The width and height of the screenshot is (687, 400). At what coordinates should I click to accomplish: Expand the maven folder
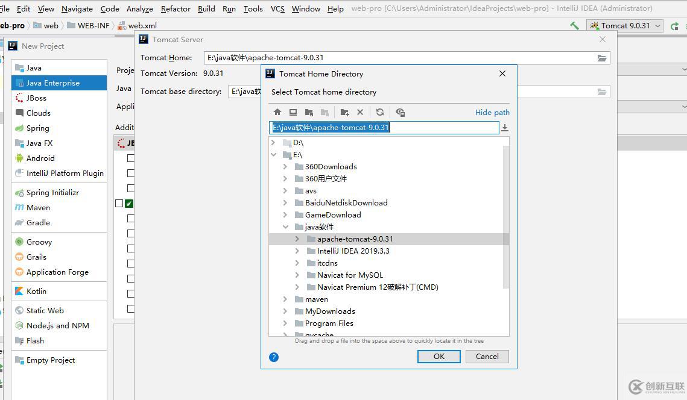285,299
